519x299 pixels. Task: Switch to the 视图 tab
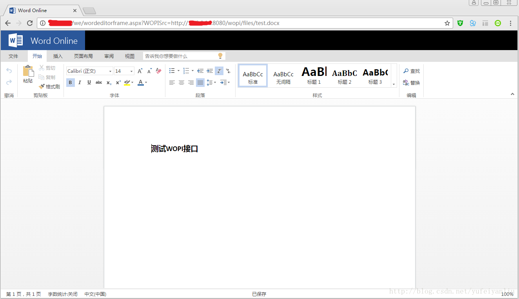(x=130, y=56)
